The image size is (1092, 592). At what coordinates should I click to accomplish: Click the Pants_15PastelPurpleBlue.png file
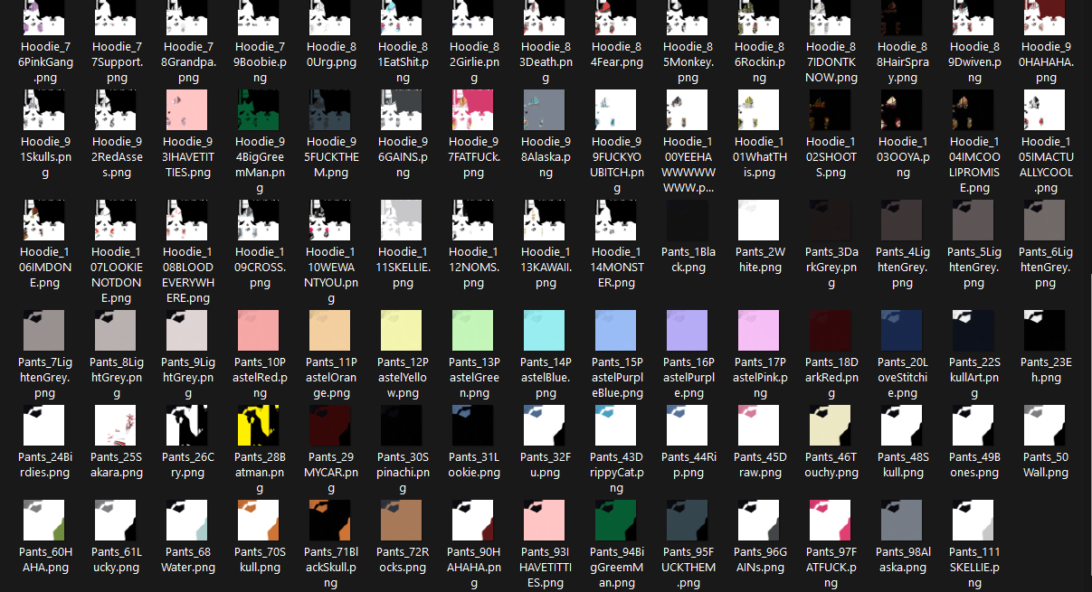point(615,354)
